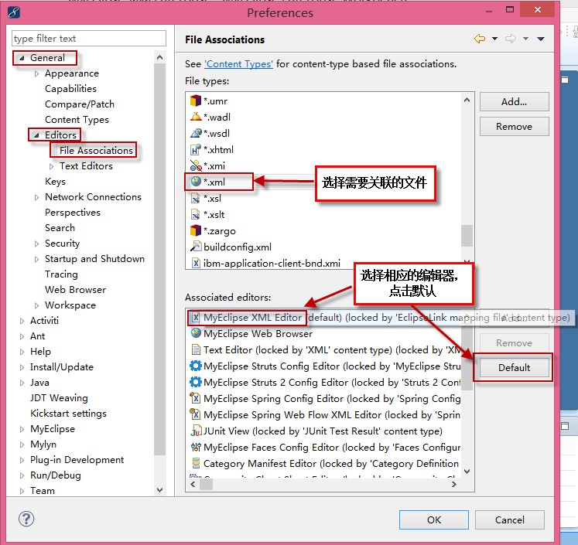
Task: Click the OK button
Action: click(434, 520)
